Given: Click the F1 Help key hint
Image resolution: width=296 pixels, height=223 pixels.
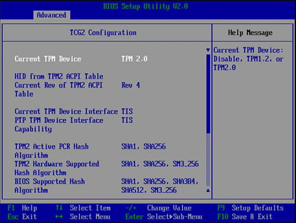Looking at the screenshot, I should (x=22, y=208).
